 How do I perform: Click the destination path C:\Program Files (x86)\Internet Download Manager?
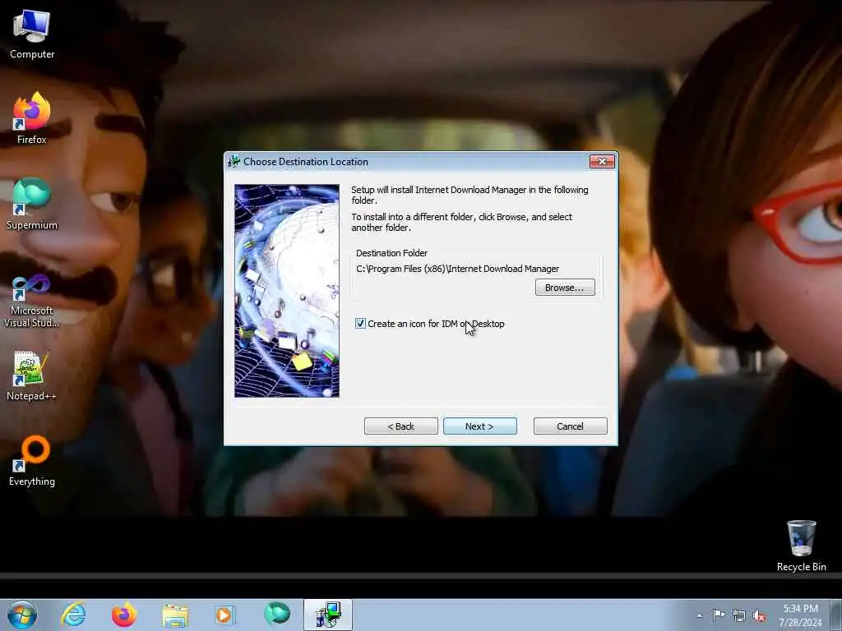coord(457,269)
